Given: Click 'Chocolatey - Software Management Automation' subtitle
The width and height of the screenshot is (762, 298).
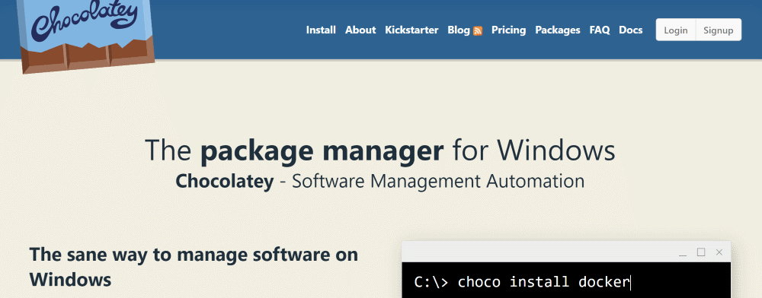Looking at the screenshot, I should click(380, 181).
